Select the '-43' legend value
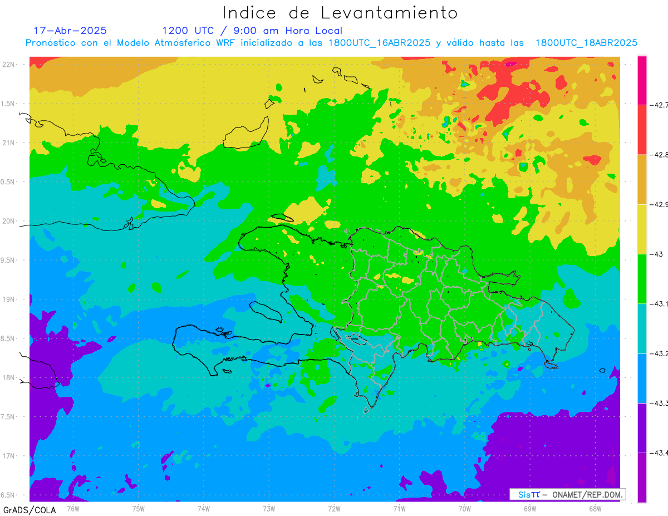The height and width of the screenshot is (516, 668). click(656, 254)
